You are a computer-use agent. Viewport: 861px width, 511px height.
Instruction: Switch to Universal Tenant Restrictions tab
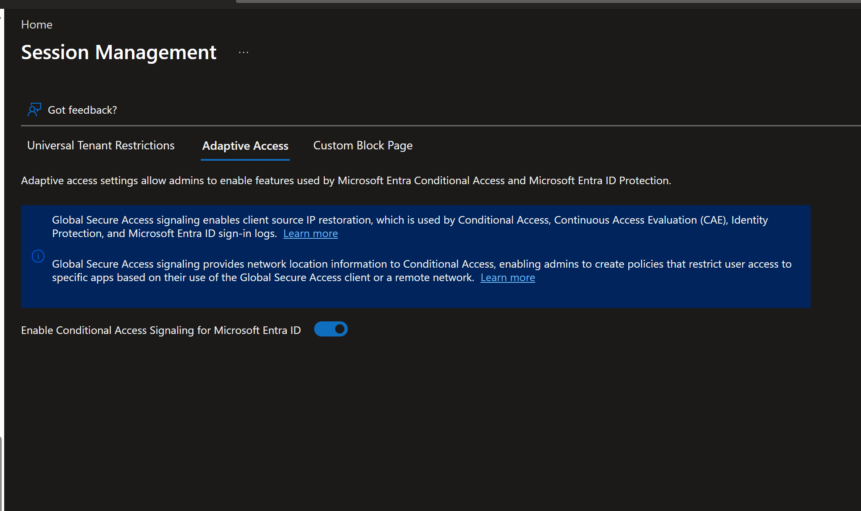pos(101,145)
